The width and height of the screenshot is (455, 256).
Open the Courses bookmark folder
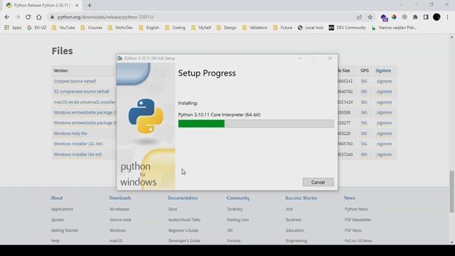click(92, 28)
